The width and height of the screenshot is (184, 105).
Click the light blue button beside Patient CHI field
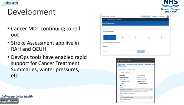(x=141, y=52)
